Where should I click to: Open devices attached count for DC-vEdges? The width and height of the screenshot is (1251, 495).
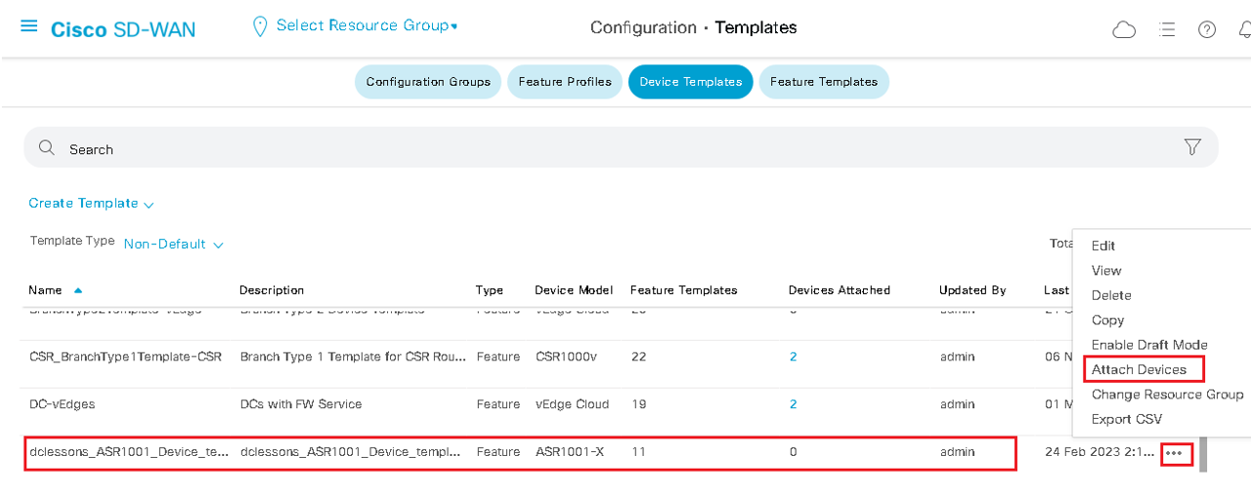[793, 404]
